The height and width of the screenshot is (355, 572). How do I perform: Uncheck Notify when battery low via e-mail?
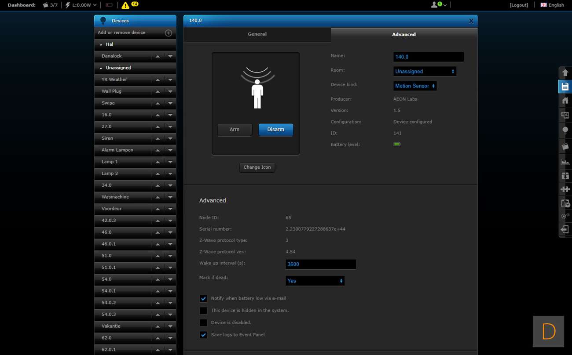(x=203, y=299)
